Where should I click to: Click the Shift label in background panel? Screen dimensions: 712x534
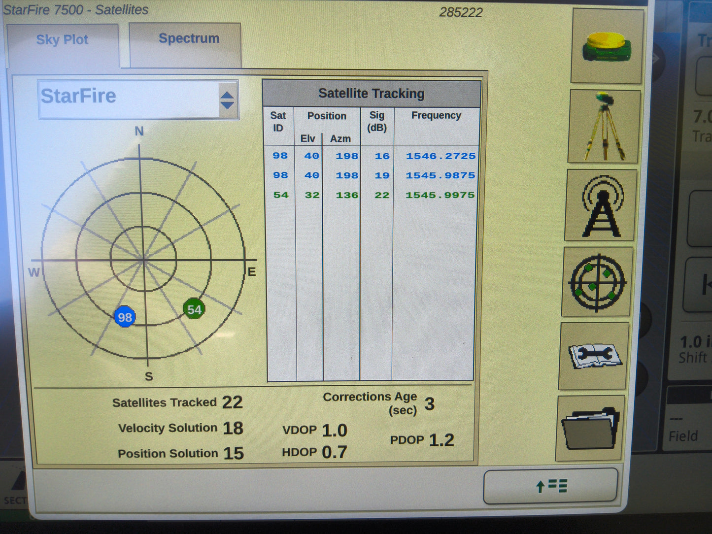click(692, 358)
